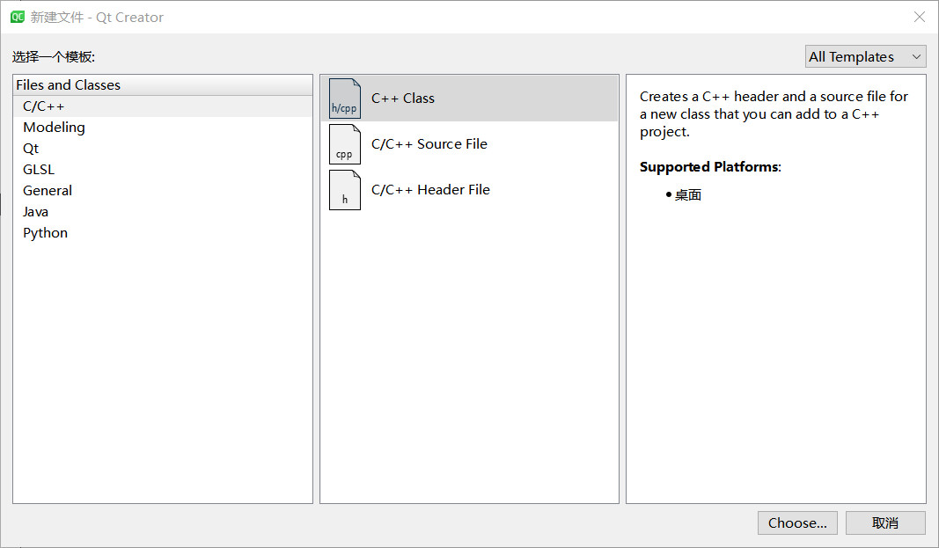Screen dimensions: 939x548
Task: Open the All Templates dropdown
Action: tap(865, 56)
